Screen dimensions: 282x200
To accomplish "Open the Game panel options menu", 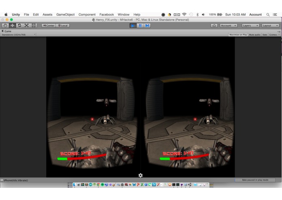I will (x=279, y=32).
